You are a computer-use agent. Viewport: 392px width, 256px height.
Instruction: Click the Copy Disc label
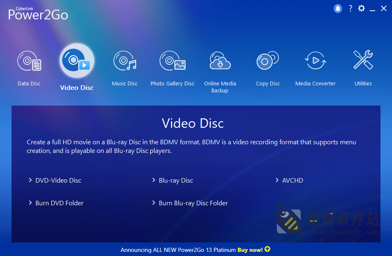coord(268,84)
